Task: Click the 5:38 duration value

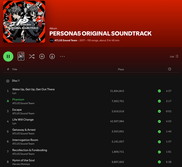Action: click(169, 162)
